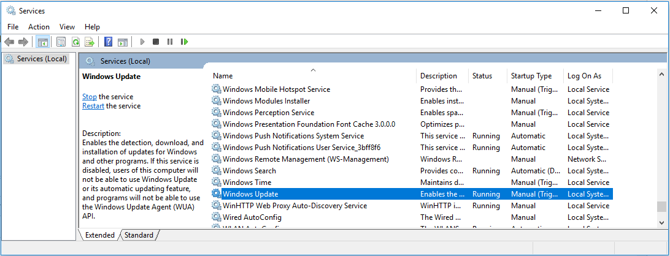Click gear icon of Windows Modules Installer
This screenshot has height=256, width=670.
tap(217, 100)
